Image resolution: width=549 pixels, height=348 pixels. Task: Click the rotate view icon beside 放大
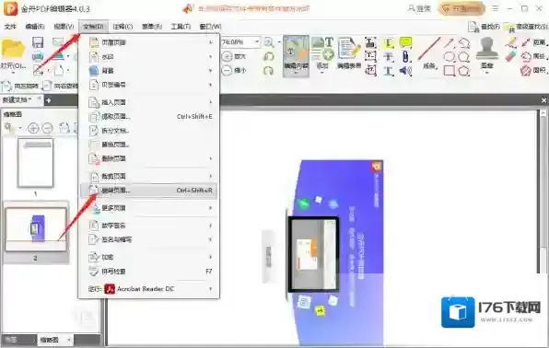[269, 56]
